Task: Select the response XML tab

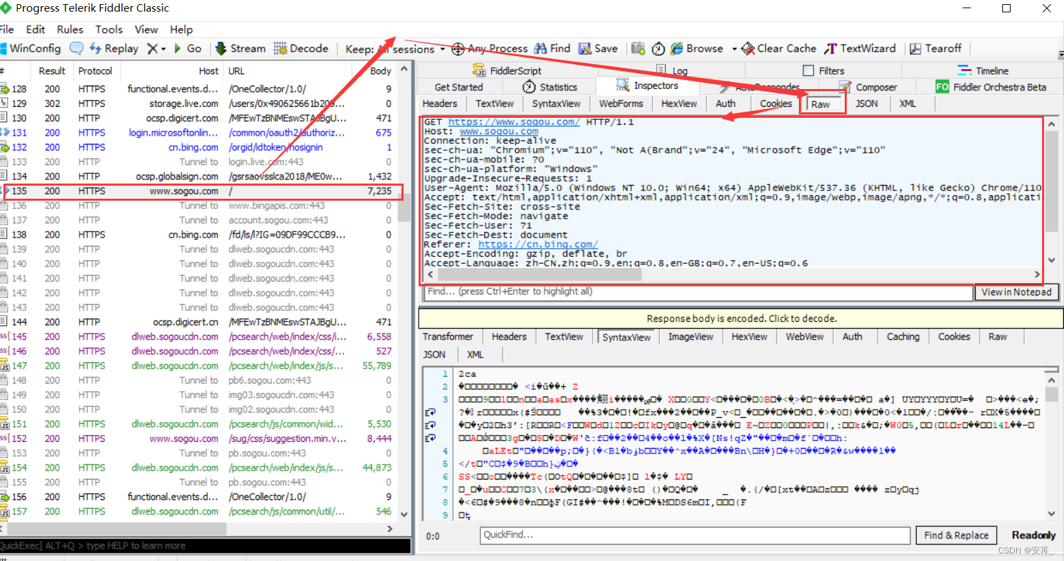Action: pos(475,354)
